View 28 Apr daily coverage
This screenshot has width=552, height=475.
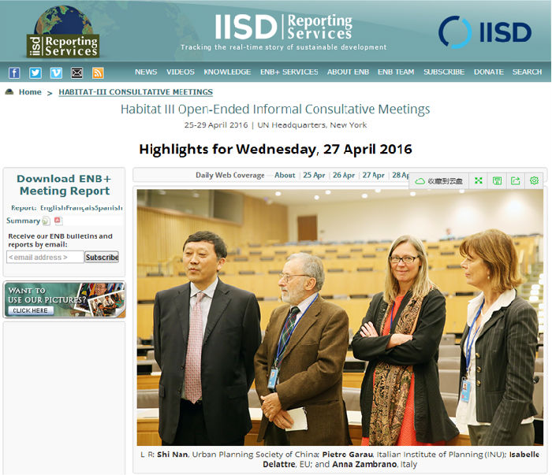401,175
